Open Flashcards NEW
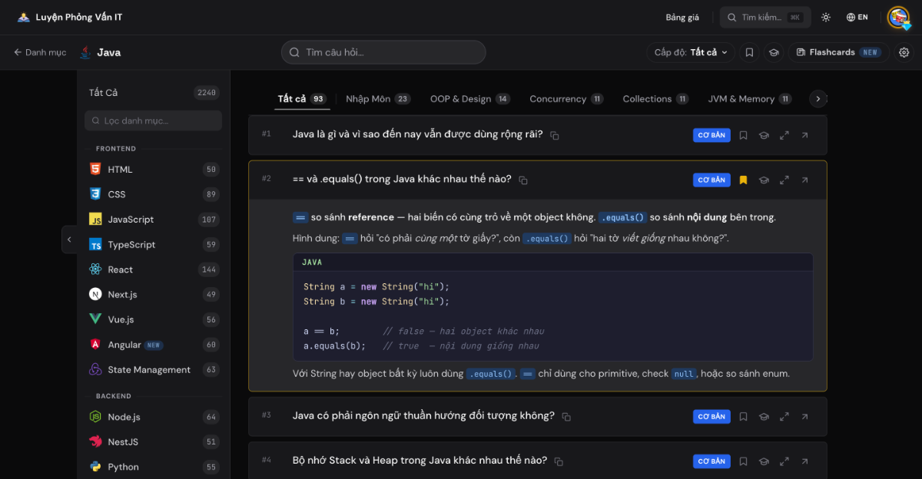The image size is (922, 479). point(838,52)
